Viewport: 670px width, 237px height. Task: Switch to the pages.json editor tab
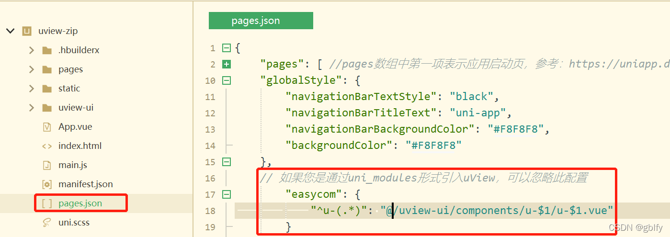point(261,21)
